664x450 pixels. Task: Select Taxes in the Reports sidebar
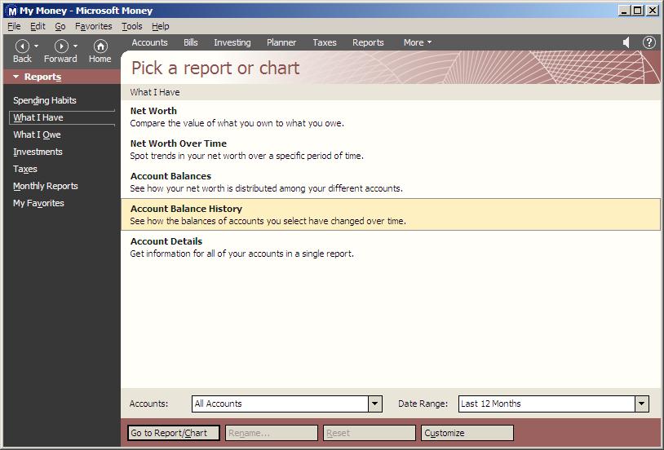[x=25, y=169]
